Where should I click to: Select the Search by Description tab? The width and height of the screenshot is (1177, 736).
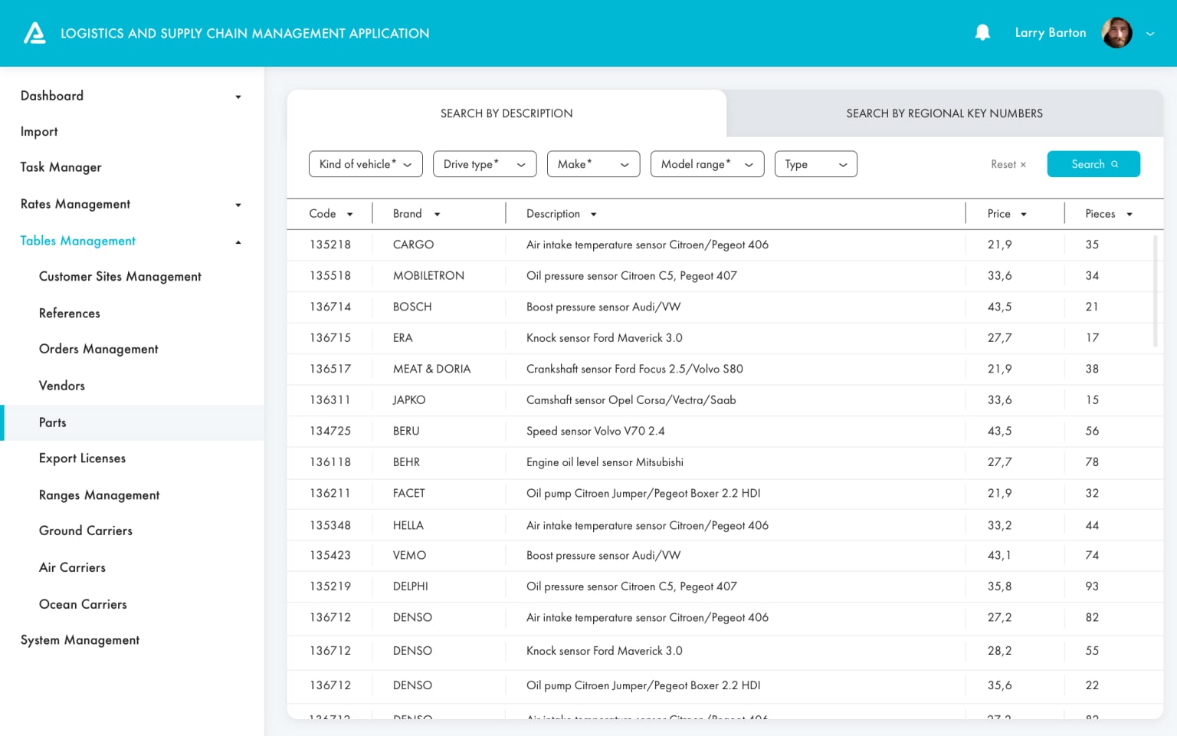coord(507,113)
